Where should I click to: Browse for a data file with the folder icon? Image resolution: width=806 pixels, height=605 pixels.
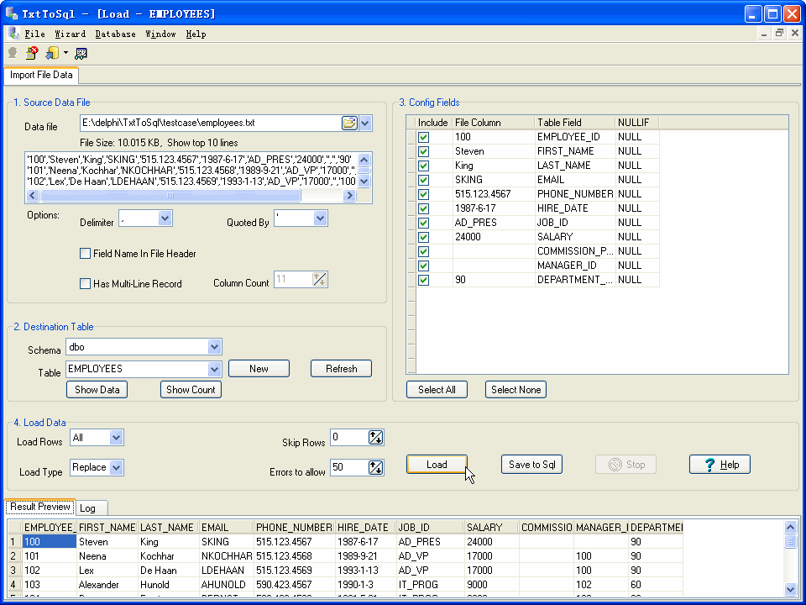[x=349, y=123]
